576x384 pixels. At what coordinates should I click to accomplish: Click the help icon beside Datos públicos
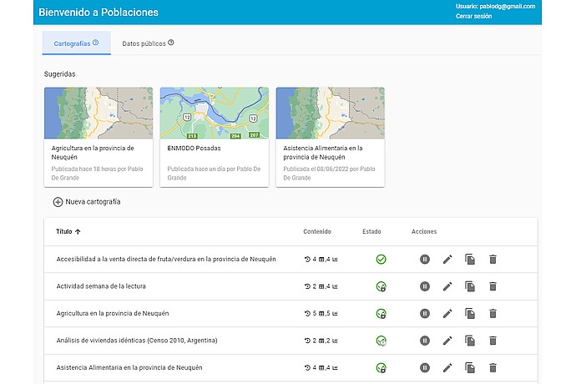click(171, 43)
